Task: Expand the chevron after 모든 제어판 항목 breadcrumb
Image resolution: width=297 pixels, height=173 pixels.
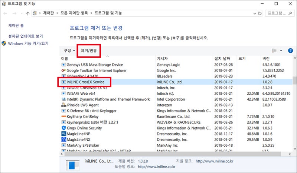Action: click(x=91, y=13)
